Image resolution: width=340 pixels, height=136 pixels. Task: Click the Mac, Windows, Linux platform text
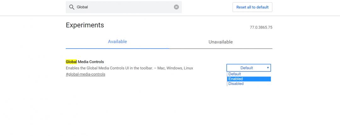pyautogui.click(x=179, y=68)
